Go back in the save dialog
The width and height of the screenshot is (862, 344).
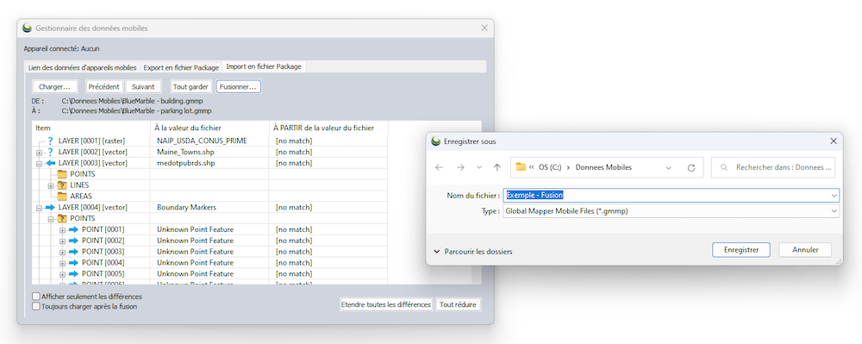coord(439,167)
